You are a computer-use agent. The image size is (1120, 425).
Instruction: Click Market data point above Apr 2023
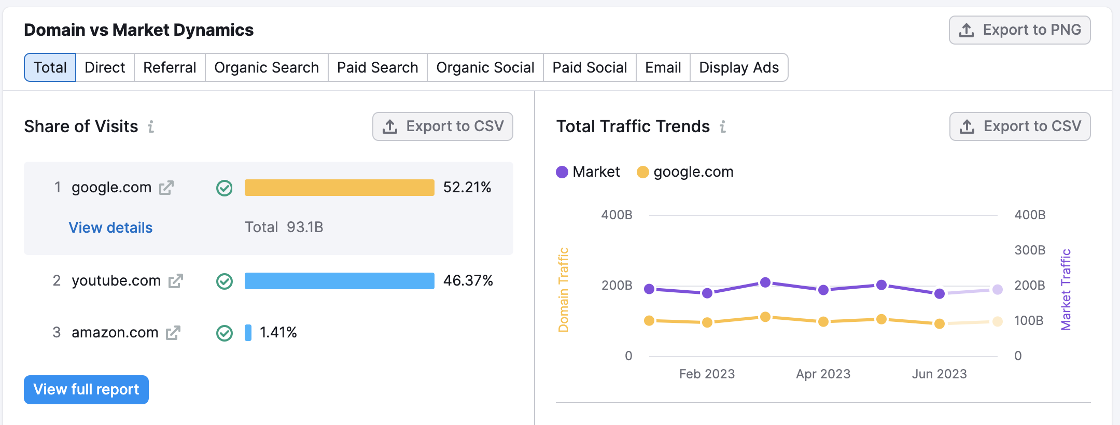pyautogui.click(x=823, y=290)
